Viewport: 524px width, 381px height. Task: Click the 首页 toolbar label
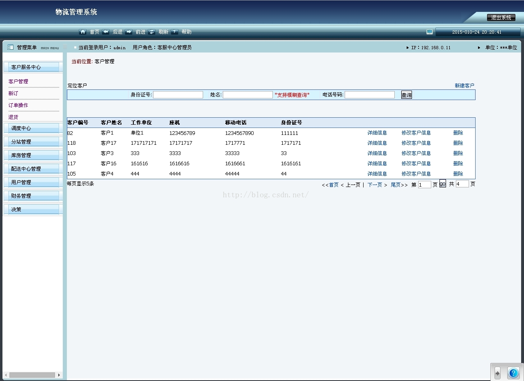pos(94,32)
